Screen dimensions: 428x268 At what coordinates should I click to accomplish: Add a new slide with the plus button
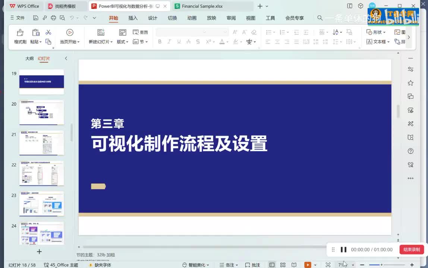[39, 252]
